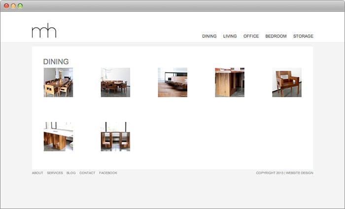Open the LIVING navigation menu item
This screenshot has height=209, width=345.
(x=230, y=36)
